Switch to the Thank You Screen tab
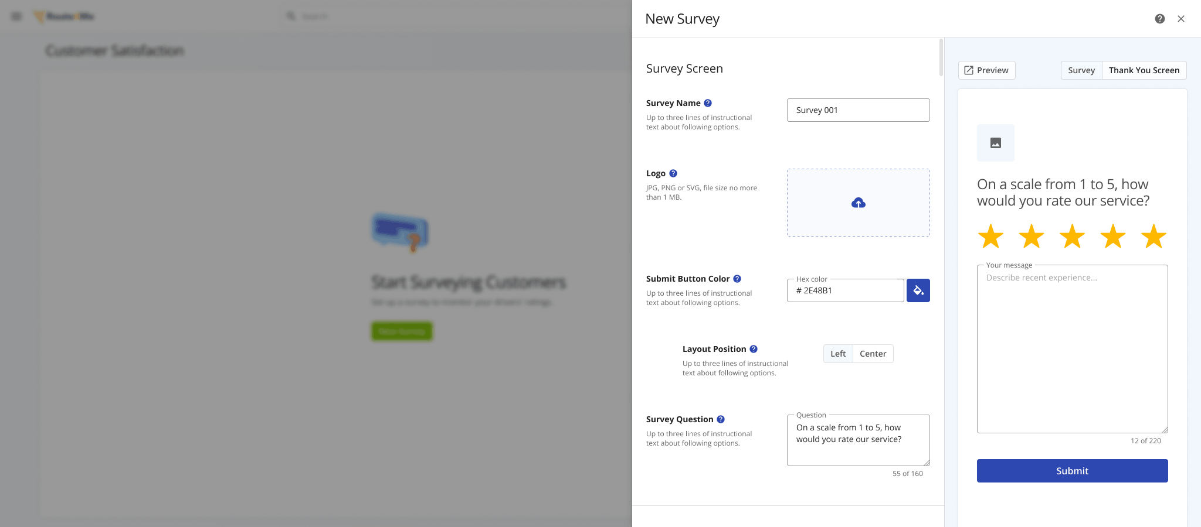 (1144, 70)
